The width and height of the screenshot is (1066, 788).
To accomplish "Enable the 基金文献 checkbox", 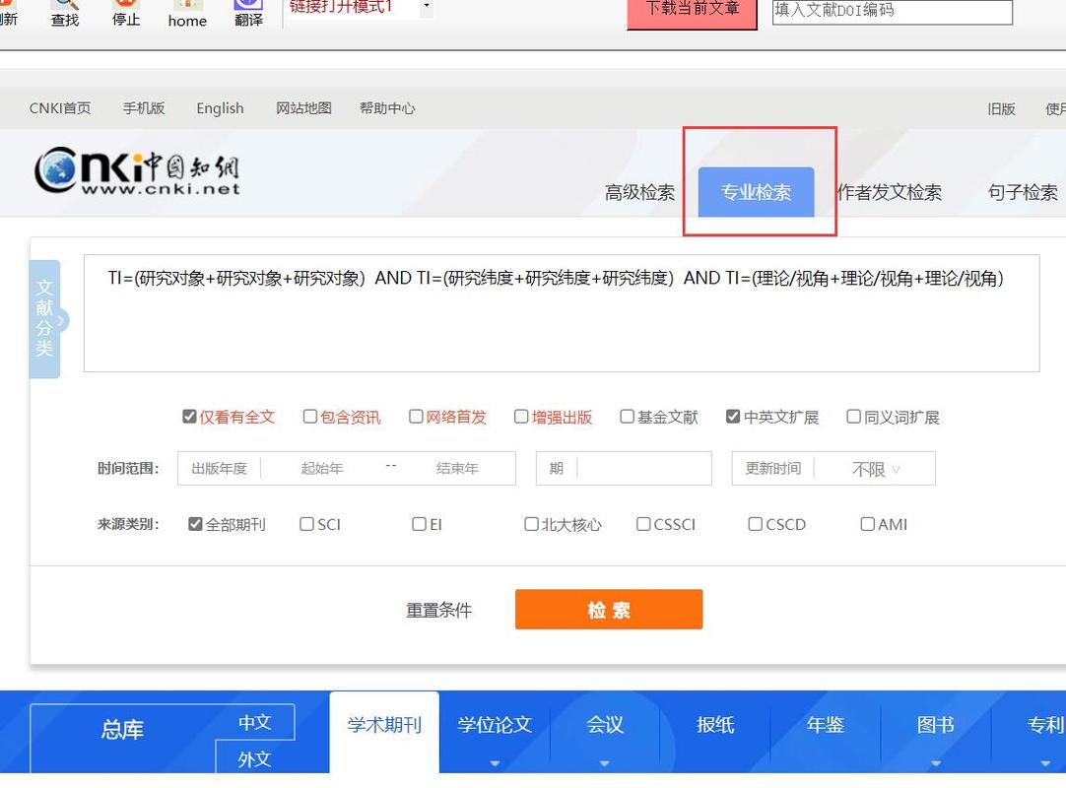I will (x=628, y=416).
